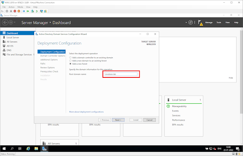Create a VM checkpoint from the toolbar
This screenshot has width=243, height=156.
pos(33,11)
